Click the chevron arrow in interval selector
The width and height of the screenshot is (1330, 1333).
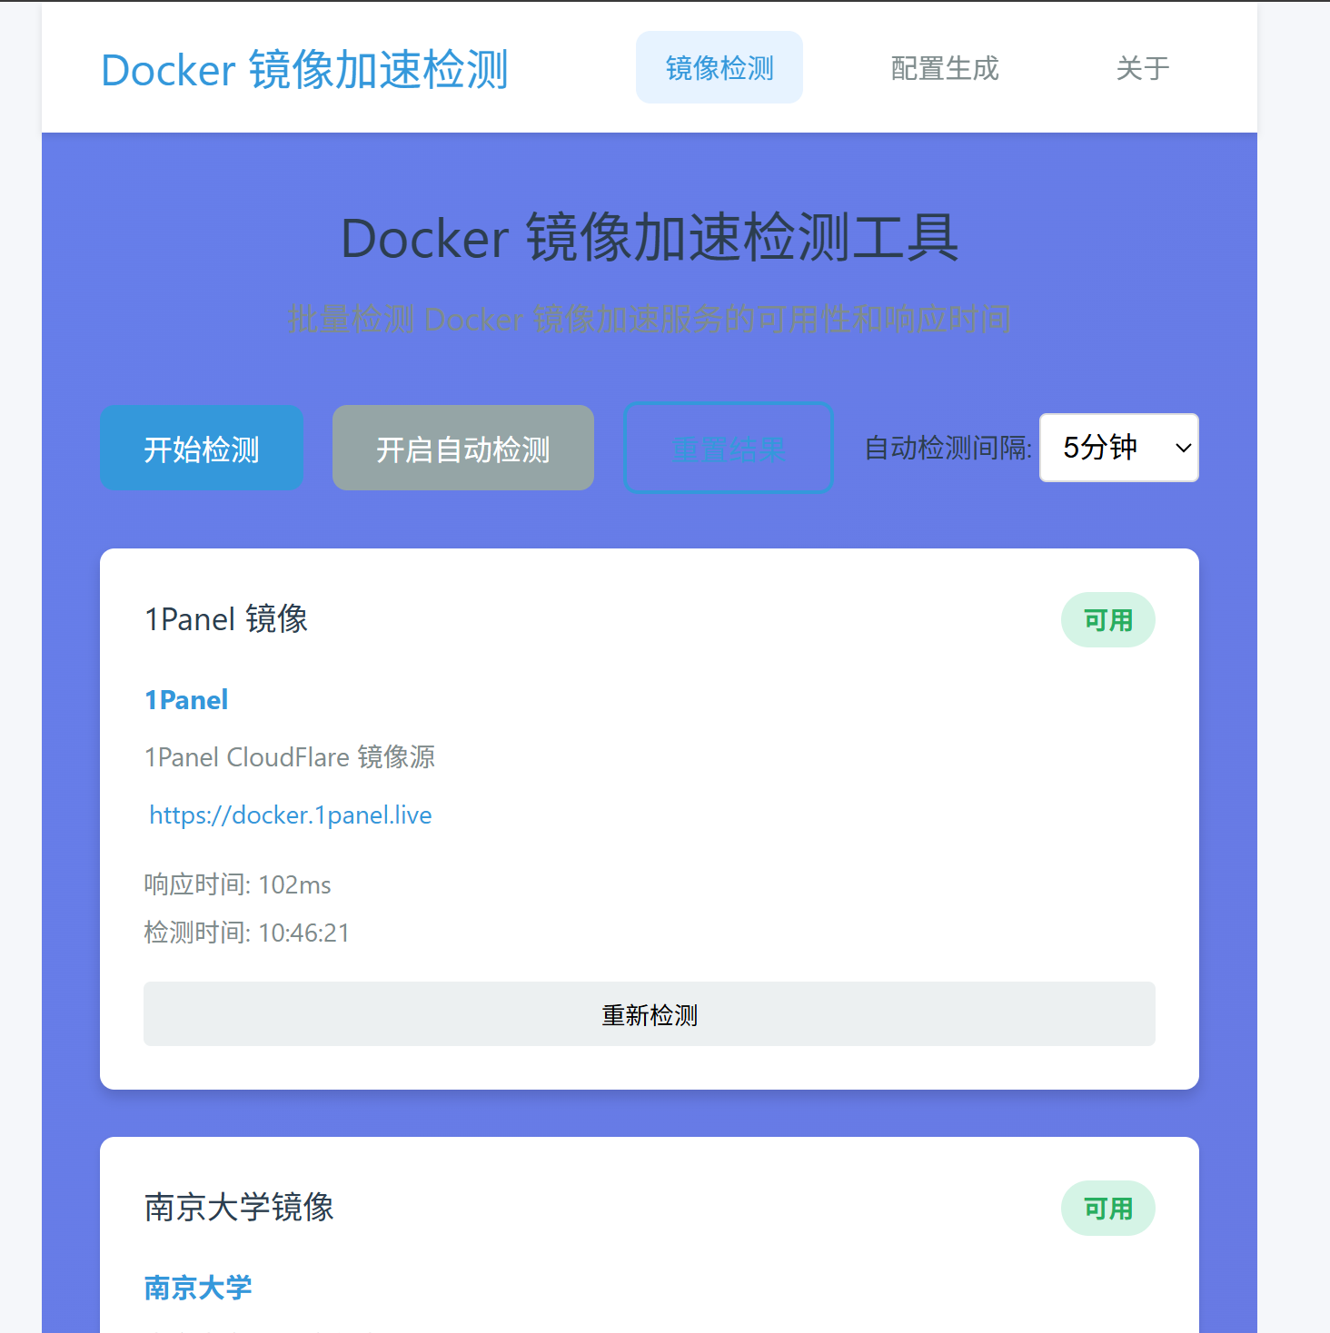[1183, 448]
